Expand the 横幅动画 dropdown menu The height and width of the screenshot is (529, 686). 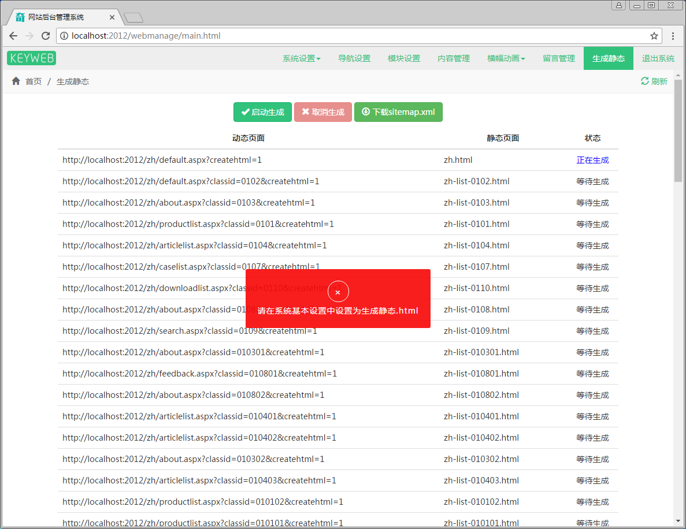pos(506,58)
